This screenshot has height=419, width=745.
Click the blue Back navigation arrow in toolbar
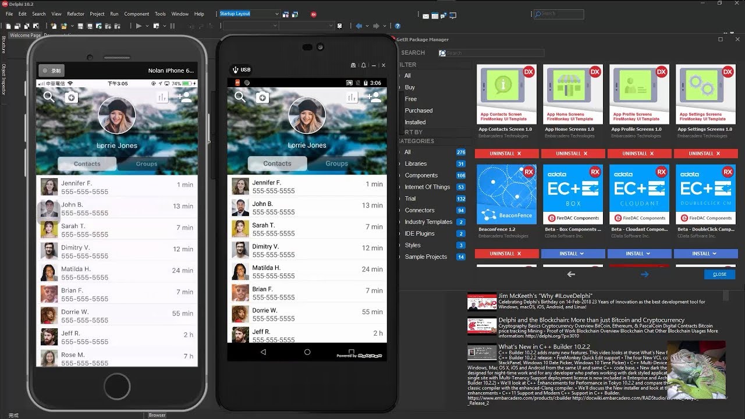point(359,26)
